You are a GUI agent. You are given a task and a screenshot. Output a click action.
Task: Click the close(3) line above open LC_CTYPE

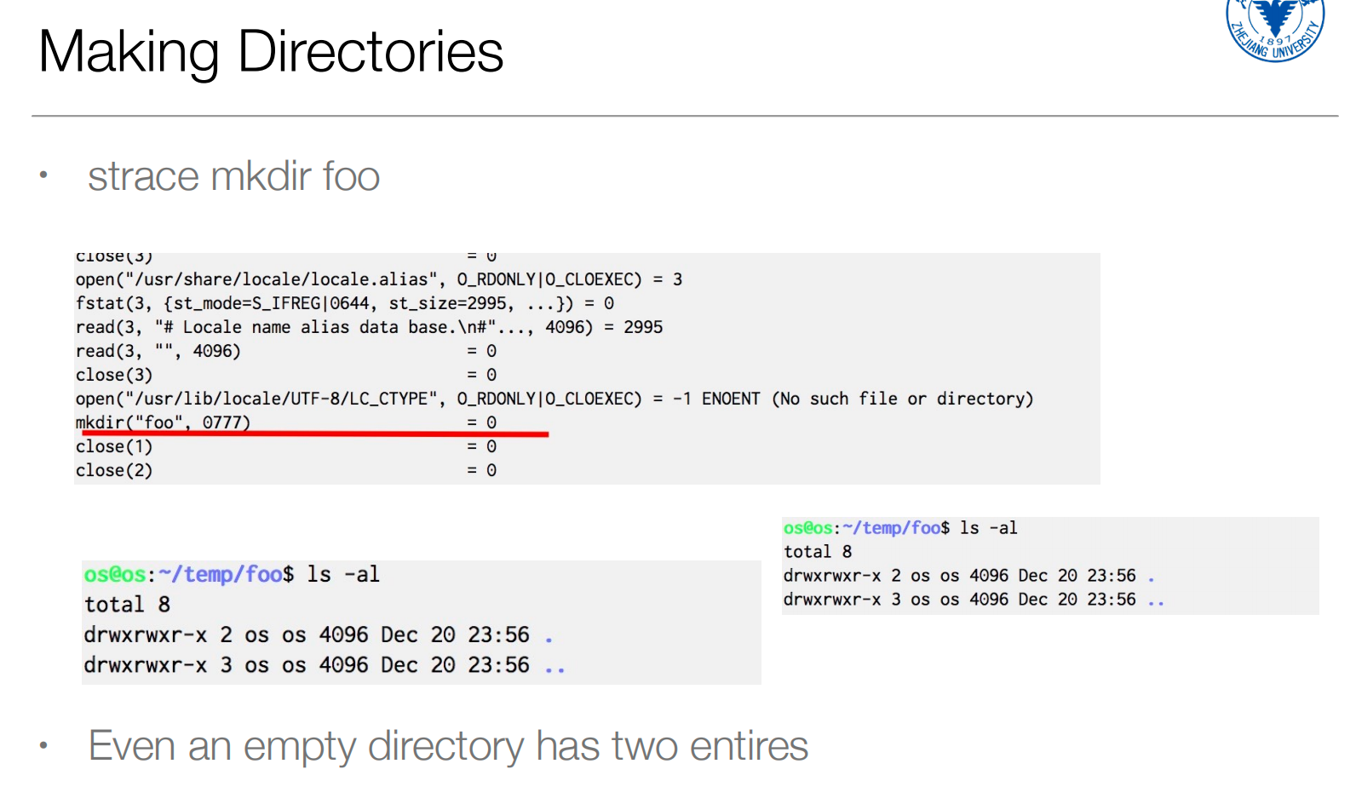click(286, 375)
